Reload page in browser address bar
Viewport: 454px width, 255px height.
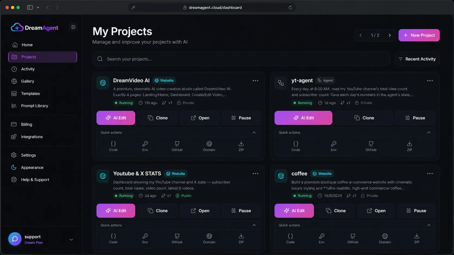click(290, 8)
